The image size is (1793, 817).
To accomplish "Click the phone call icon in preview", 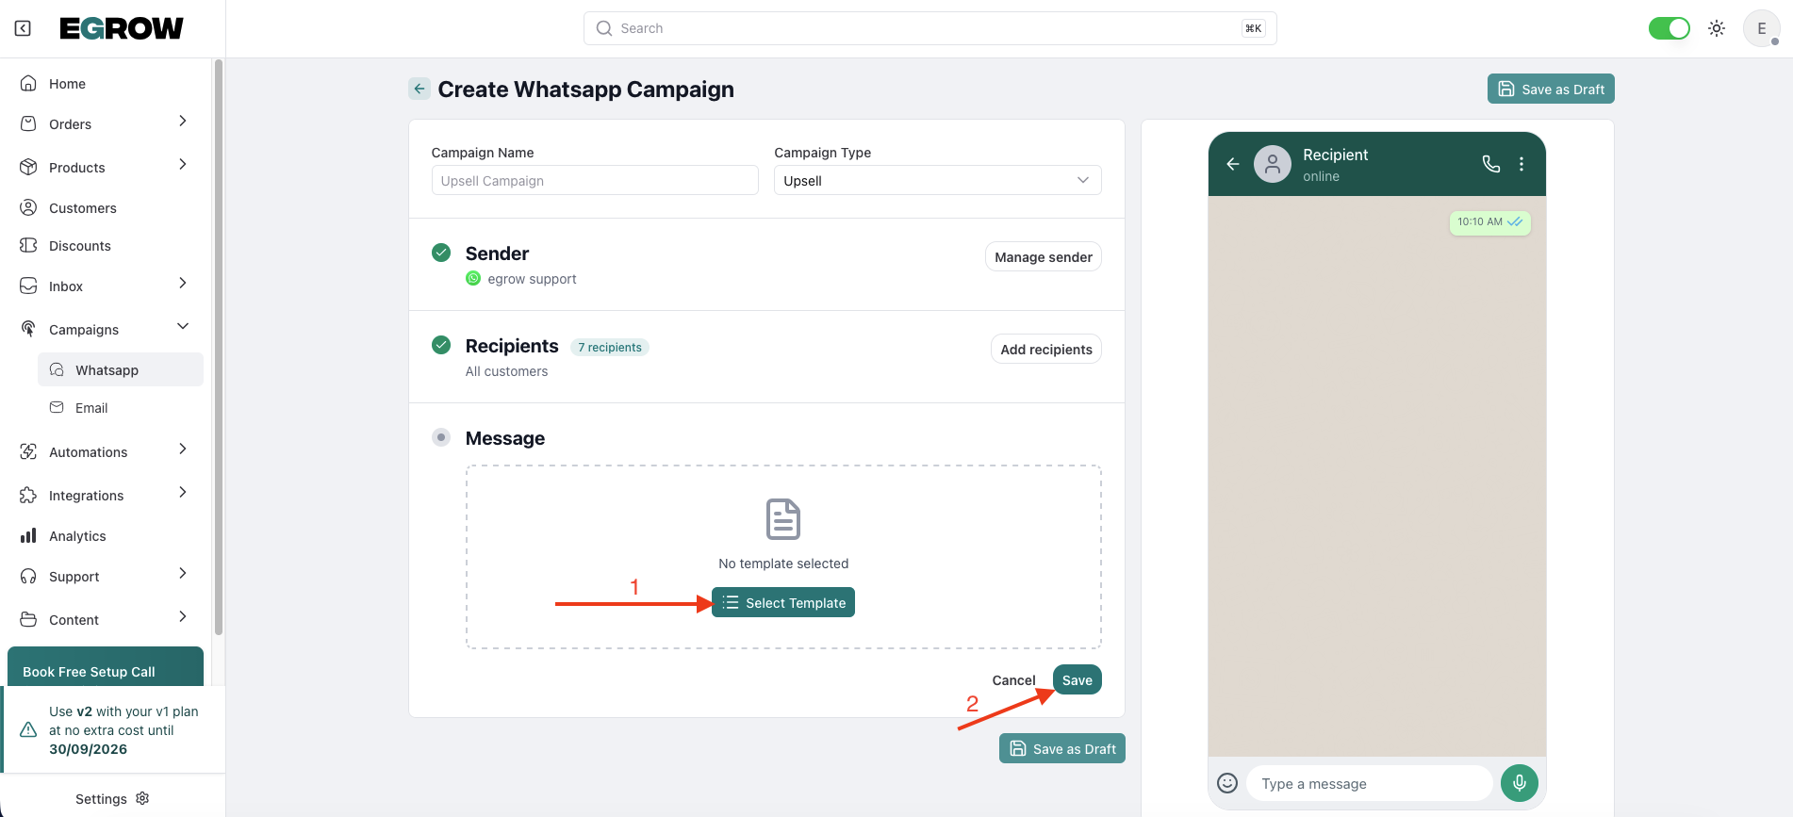I will pyautogui.click(x=1490, y=164).
